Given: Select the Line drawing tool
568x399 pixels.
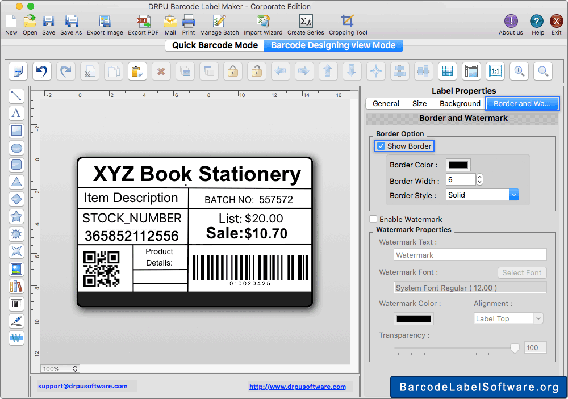Looking at the screenshot, I should point(16,96).
